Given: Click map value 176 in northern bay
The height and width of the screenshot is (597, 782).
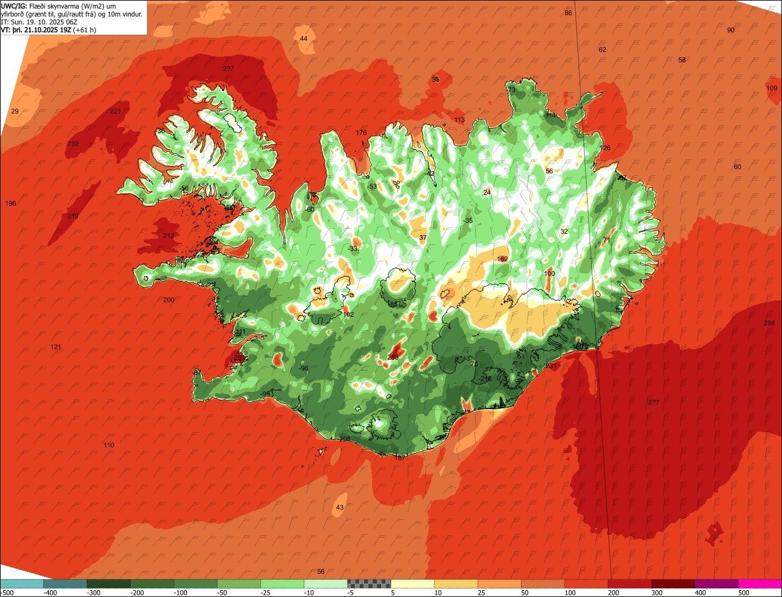Looking at the screenshot, I should (361, 132).
